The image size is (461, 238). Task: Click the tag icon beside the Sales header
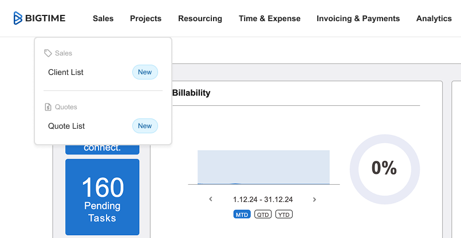48,53
